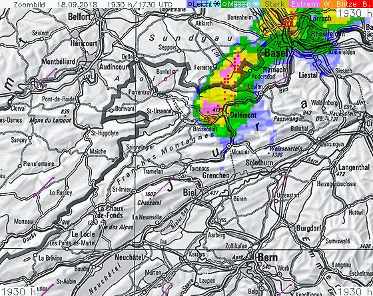Click the small circle before Mässig label
373x296 pixels.
224,4
